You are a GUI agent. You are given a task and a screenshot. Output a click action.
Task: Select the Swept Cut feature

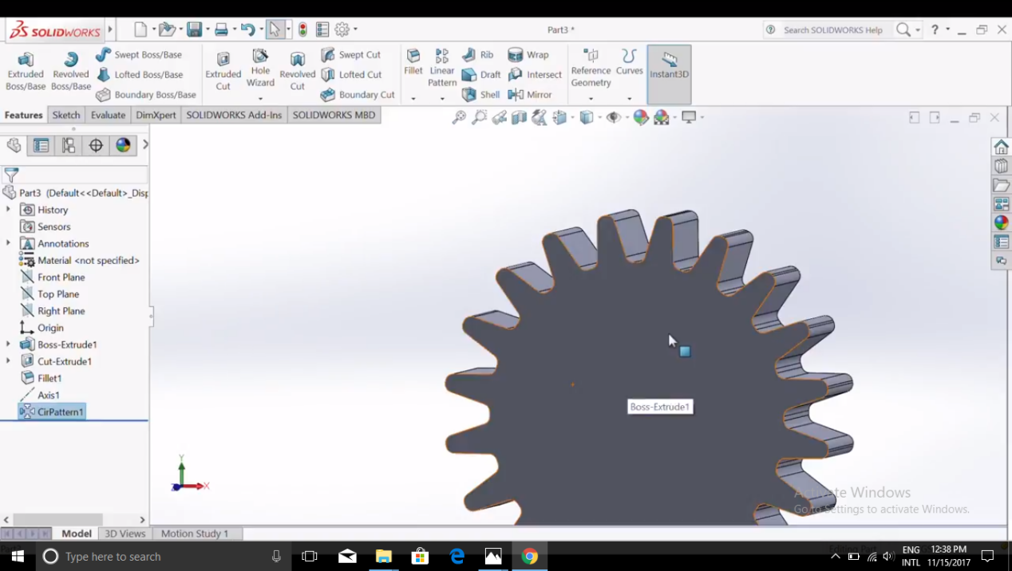point(350,55)
